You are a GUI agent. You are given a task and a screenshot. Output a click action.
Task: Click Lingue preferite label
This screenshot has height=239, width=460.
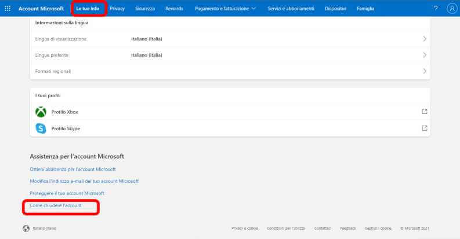[52, 56]
